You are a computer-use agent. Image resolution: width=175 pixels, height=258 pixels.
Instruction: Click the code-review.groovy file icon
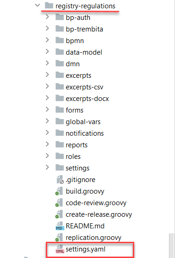59,203
